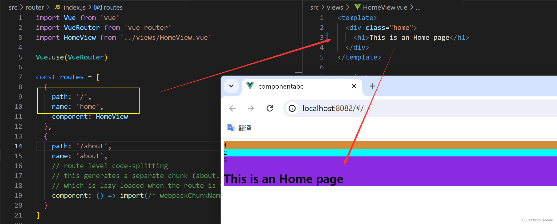Screen dimensions: 557x224
Task: Click the purple bar numbered 3
Action: click(390, 171)
